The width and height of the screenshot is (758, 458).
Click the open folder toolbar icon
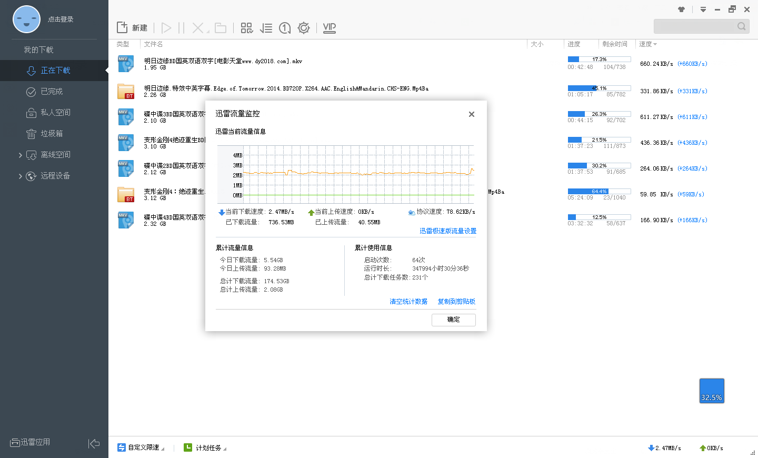[x=221, y=28]
